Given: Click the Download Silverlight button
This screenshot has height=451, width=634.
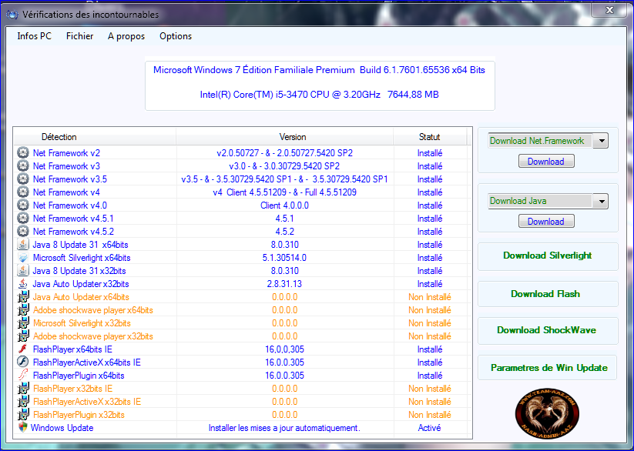Looking at the screenshot, I should 548,256.
